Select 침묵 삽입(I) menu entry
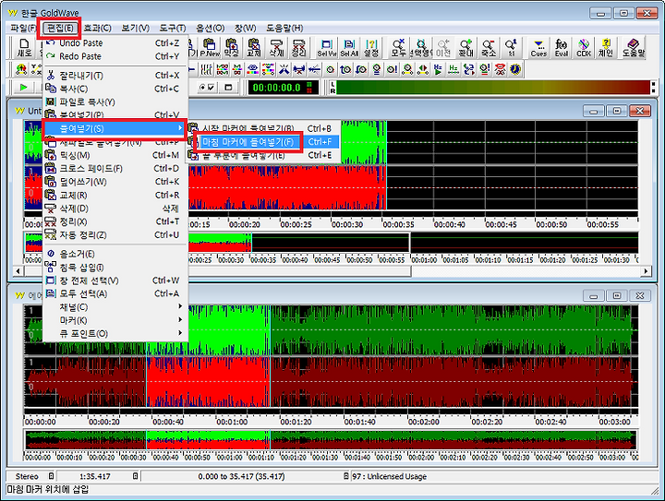Viewport: 665px width, 501px height. (x=115, y=268)
